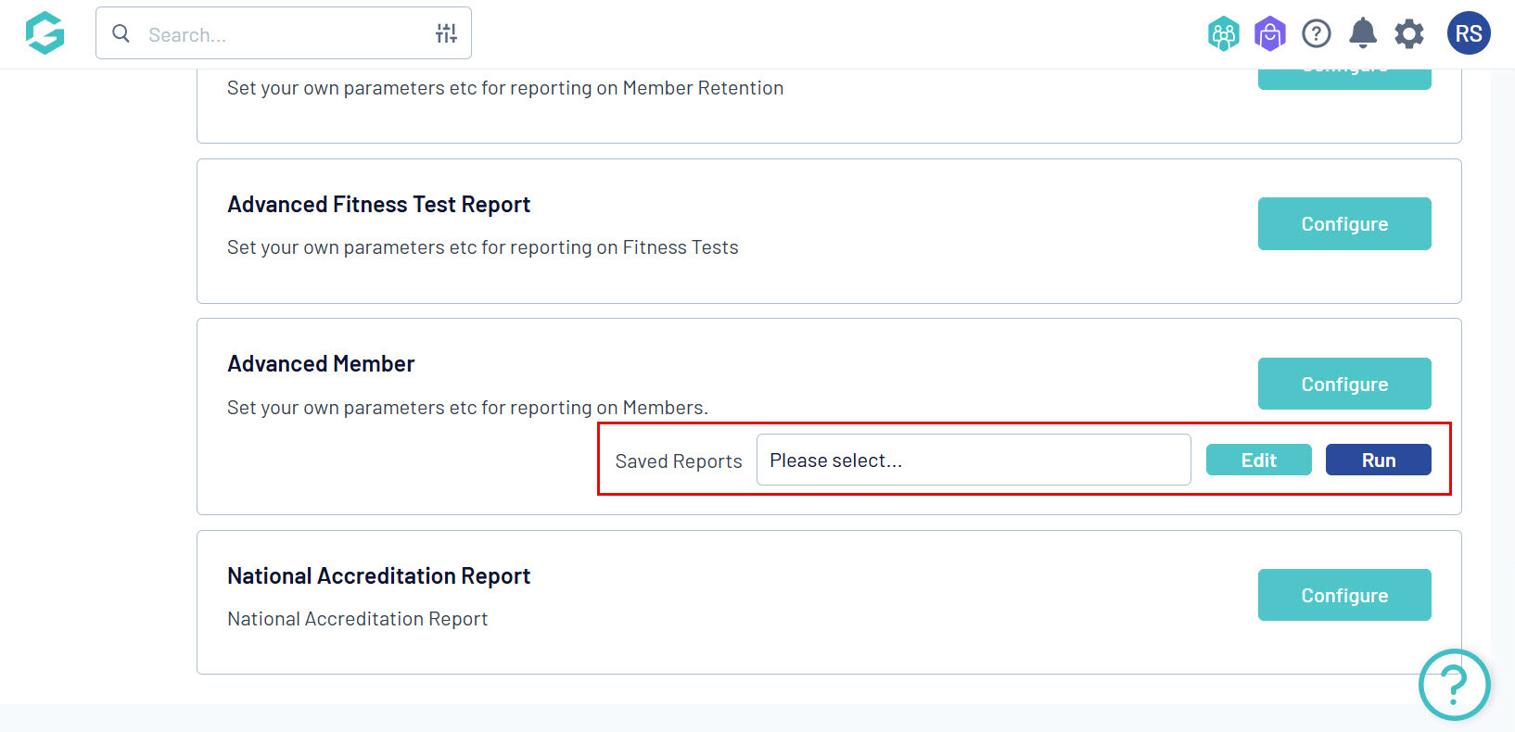1515x732 pixels.
Task: Click the partially hidden Member Retention Configure button
Action: tap(1343, 79)
